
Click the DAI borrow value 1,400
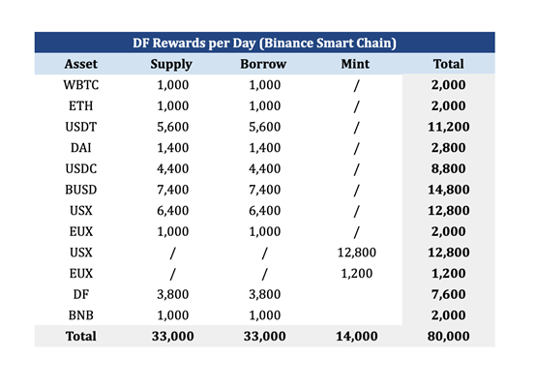coord(264,148)
